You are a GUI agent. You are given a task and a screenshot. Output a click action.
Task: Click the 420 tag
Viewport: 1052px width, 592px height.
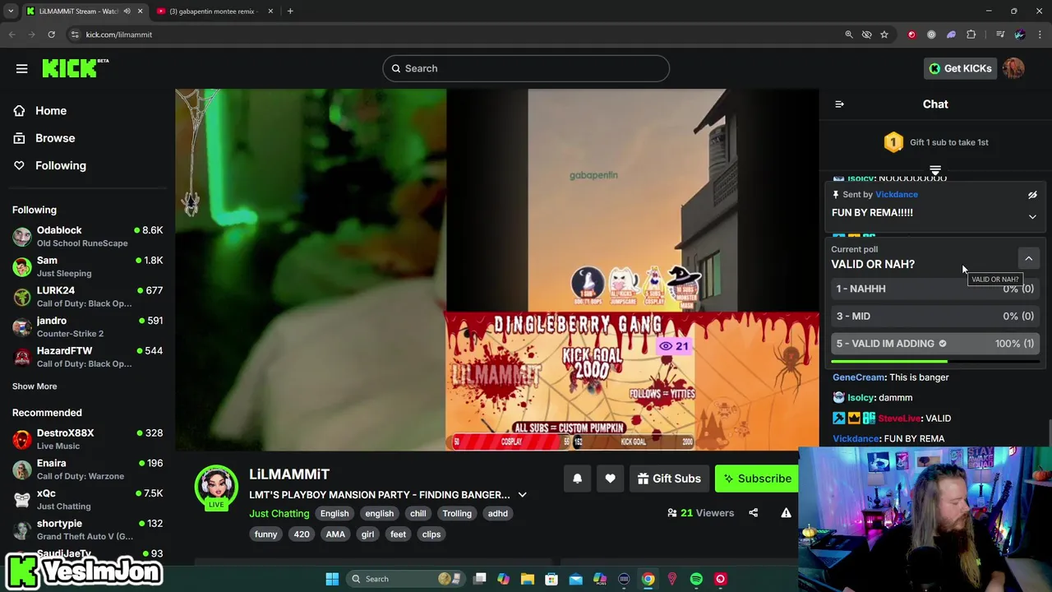point(302,534)
